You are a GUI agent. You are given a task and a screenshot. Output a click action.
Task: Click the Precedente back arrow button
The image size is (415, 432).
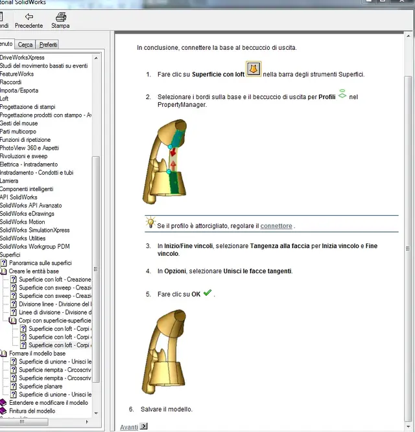coord(29,21)
